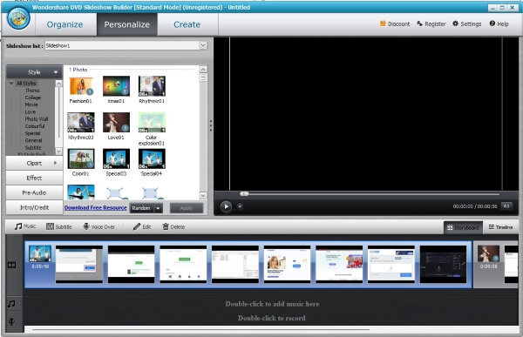
Task: Click the 'Double-click to record' track
Action: [x=272, y=318]
